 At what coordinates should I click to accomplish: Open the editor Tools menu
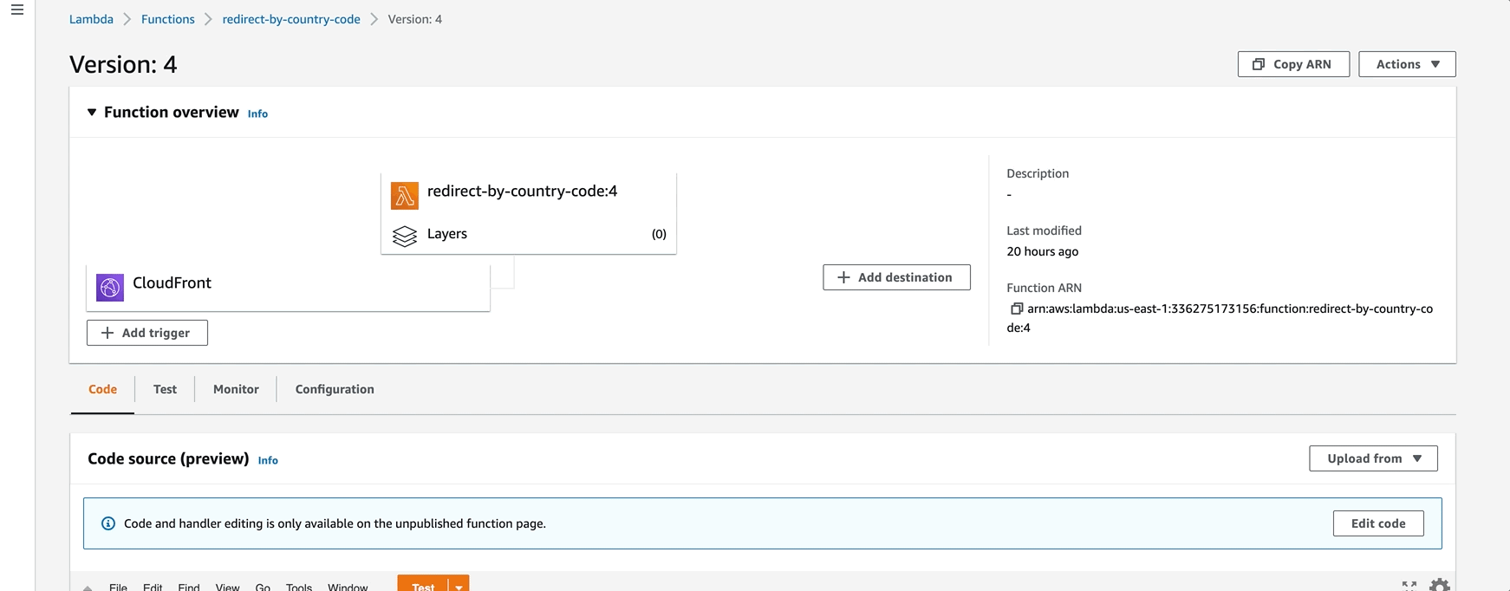[x=299, y=587]
